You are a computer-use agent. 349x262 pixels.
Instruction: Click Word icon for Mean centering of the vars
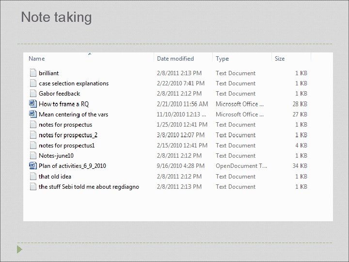pyautogui.click(x=33, y=114)
